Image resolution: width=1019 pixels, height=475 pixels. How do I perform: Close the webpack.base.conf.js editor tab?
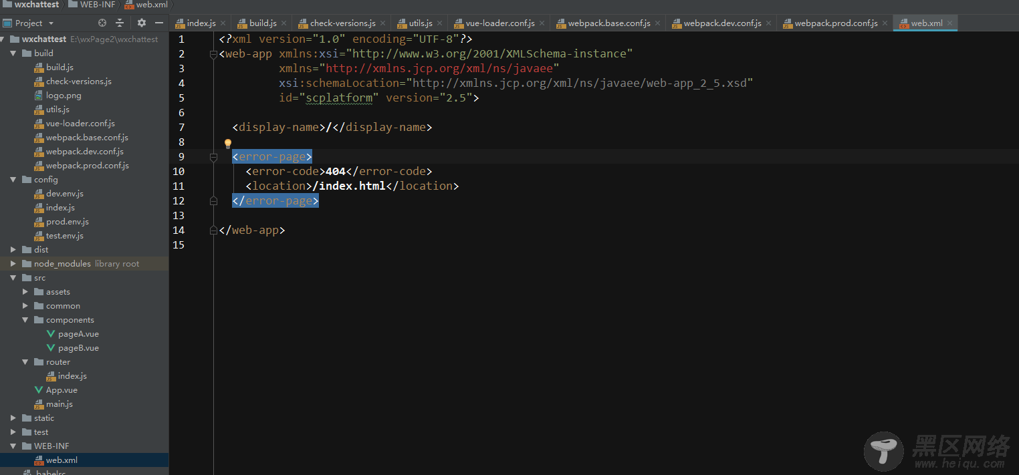tap(658, 23)
